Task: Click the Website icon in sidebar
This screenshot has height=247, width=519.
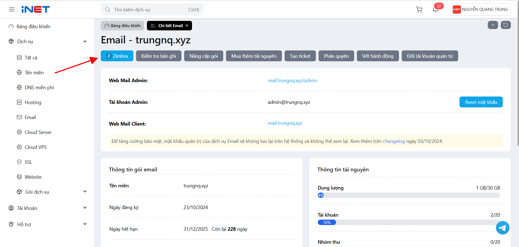Action: [19, 177]
